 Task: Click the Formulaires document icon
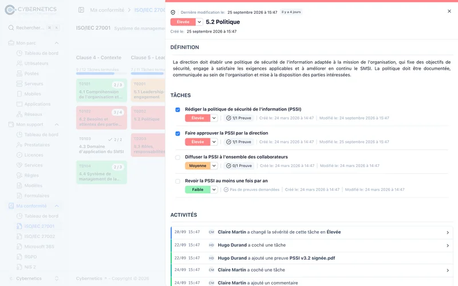[x=19, y=196]
